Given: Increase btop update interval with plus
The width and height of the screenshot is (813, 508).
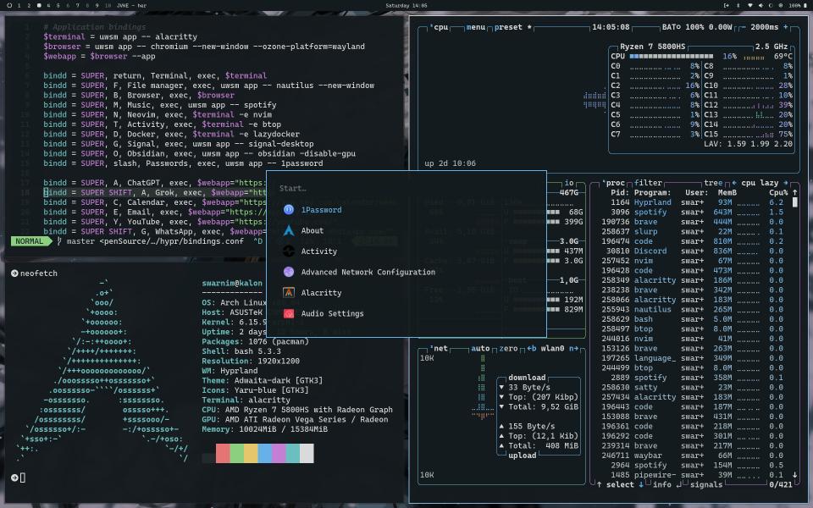Looking at the screenshot, I should pyautogui.click(x=785, y=27).
